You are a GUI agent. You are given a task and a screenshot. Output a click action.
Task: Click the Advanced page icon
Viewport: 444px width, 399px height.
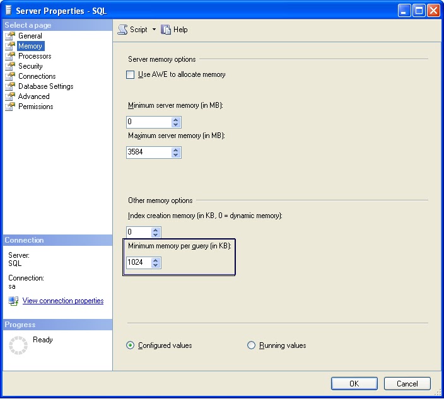10,96
